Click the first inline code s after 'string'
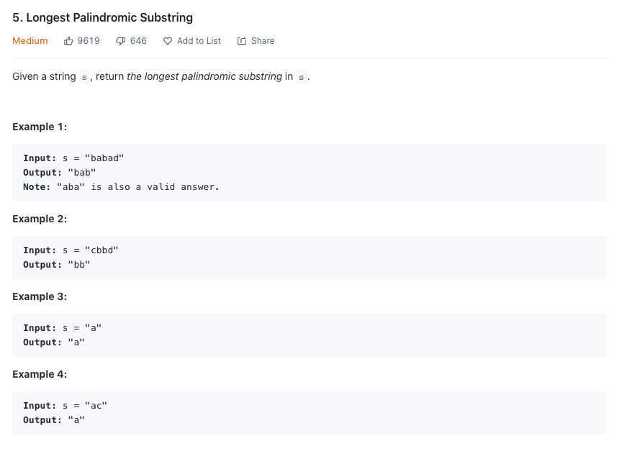The height and width of the screenshot is (454, 619). 84,77
